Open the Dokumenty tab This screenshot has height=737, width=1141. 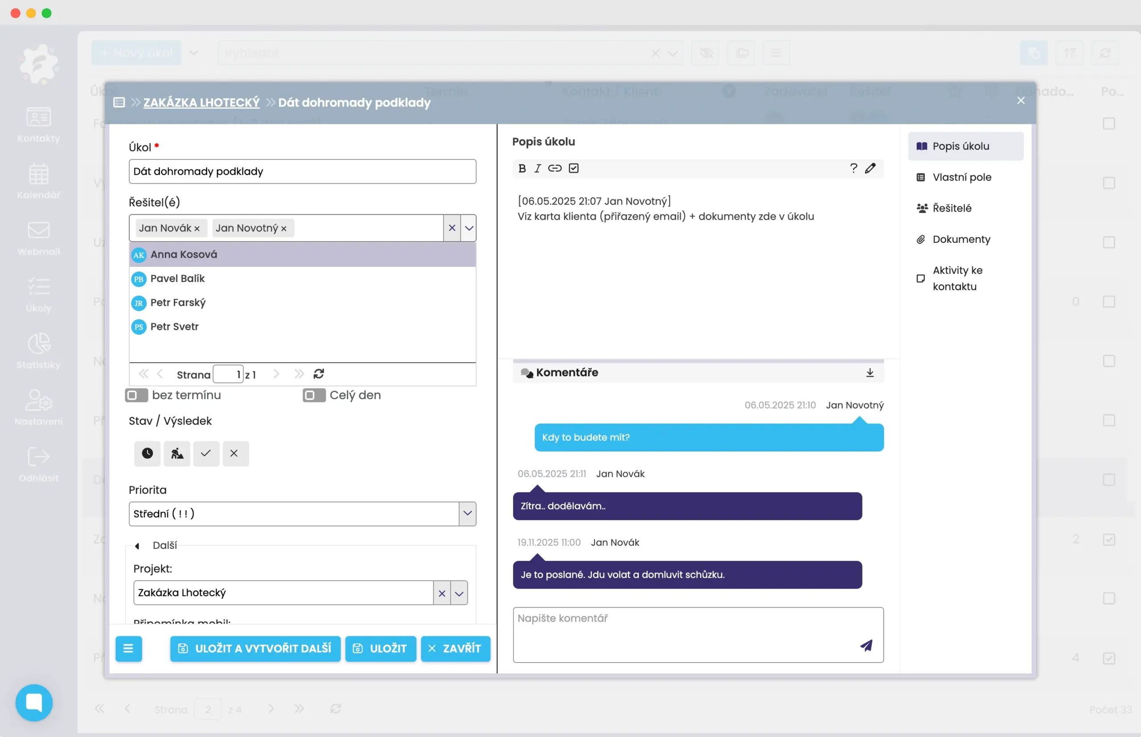pos(961,239)
